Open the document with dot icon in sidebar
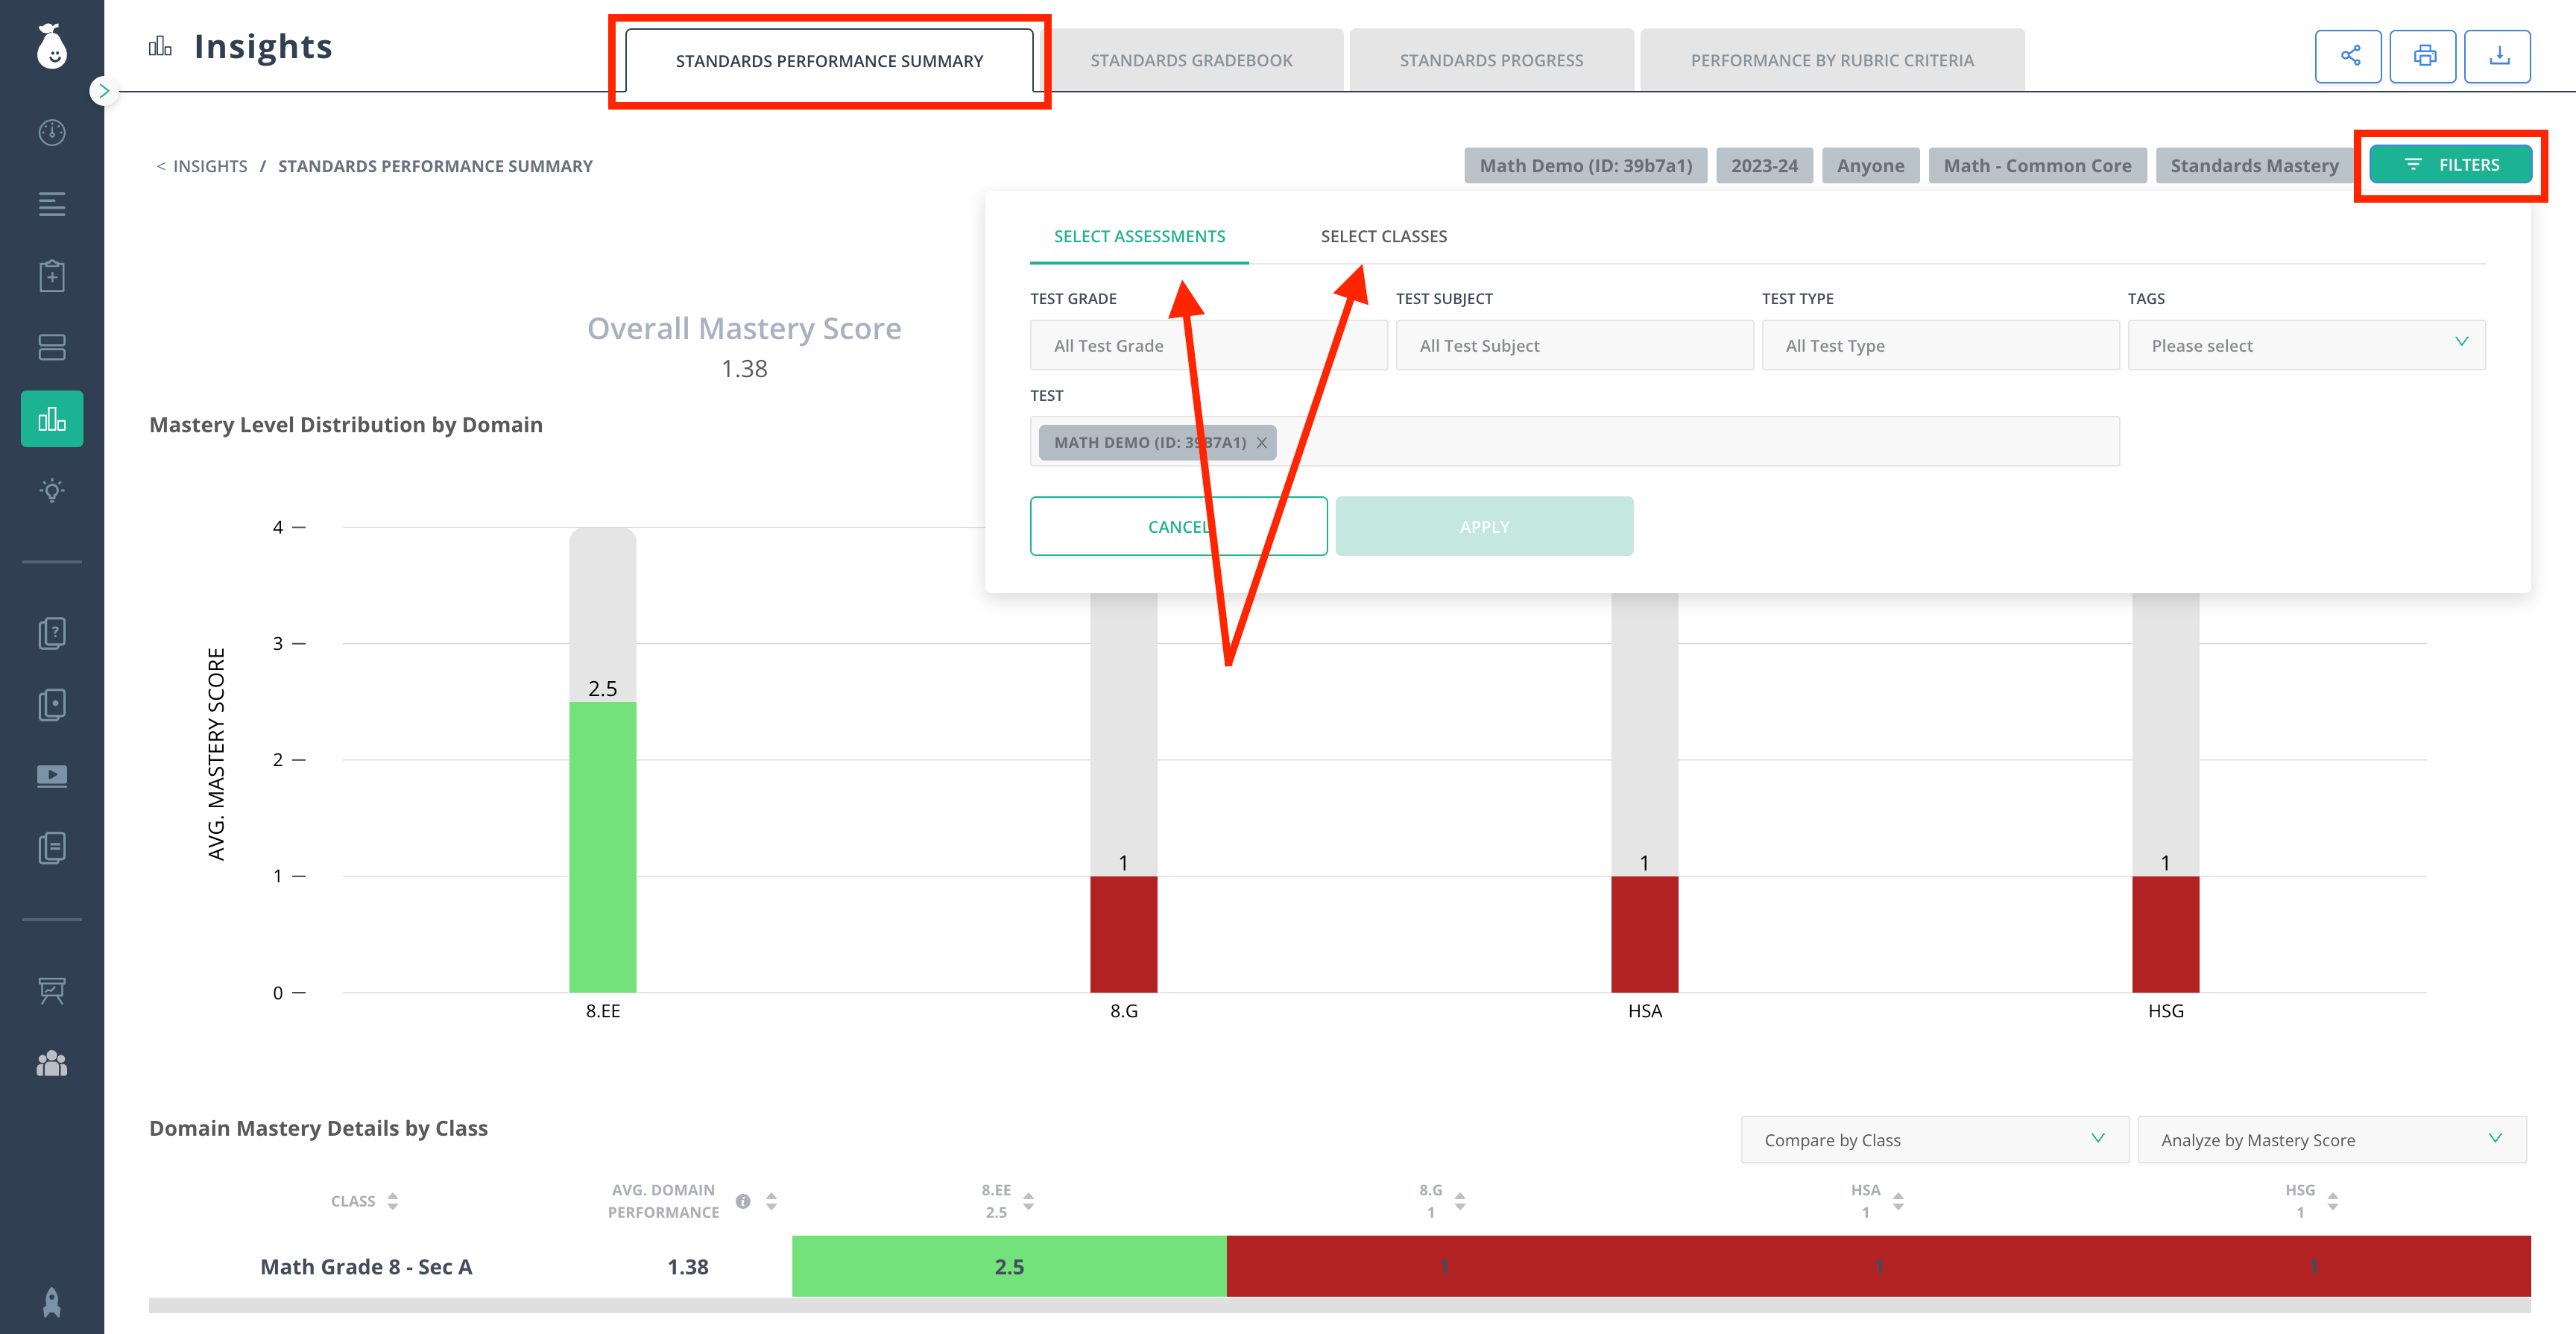Image resolution: width=2576 pixels, height=1334 pixels. [52, 705]
